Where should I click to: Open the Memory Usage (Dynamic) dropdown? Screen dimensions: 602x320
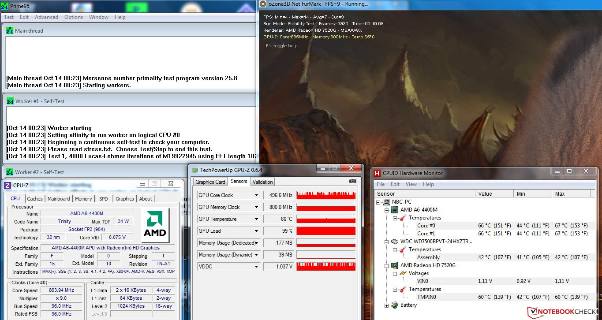(x=256, y=255)
